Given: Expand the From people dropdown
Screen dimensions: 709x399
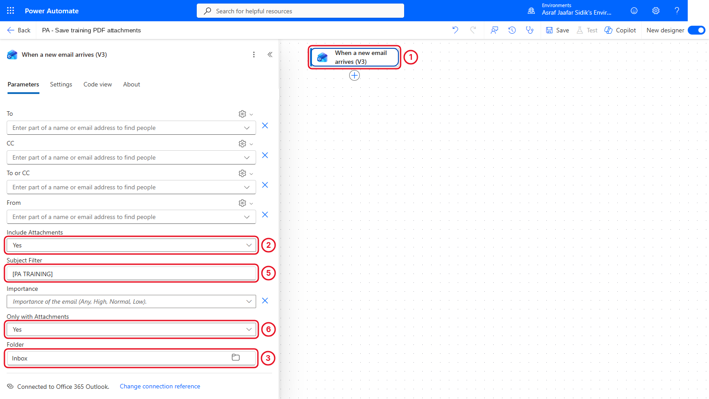Looking at the screenshot, I should point(247,217).
